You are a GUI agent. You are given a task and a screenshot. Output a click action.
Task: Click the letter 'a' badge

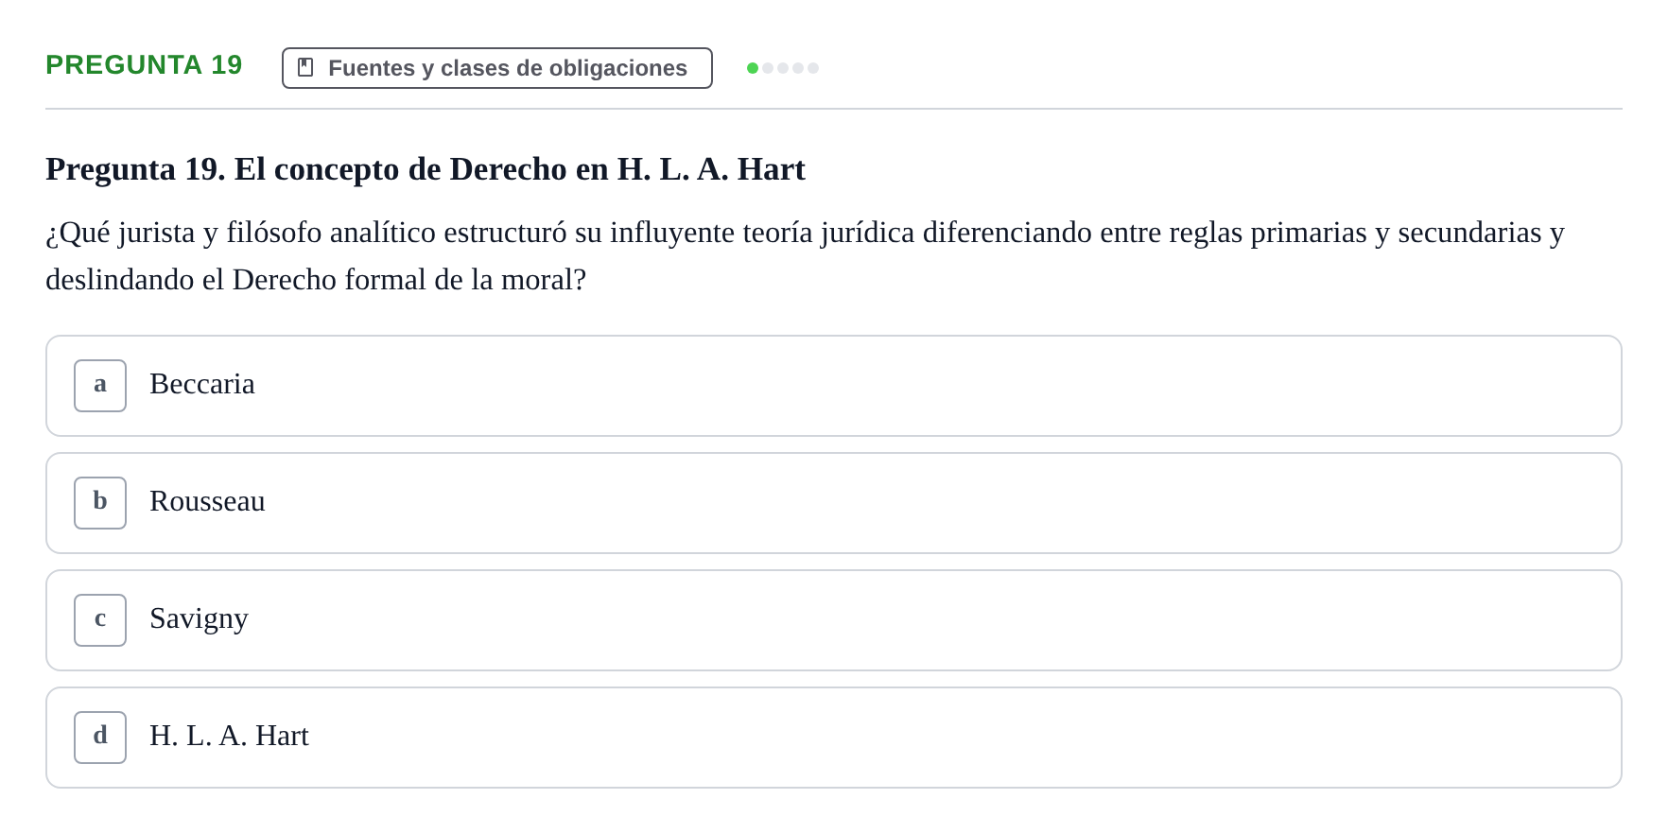point(100,386)
